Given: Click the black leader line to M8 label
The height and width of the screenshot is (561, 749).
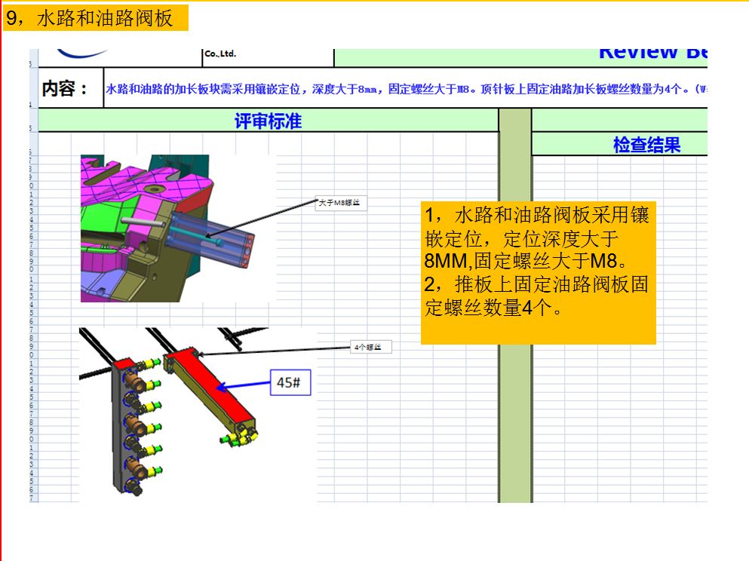Looking at the screenshot, I should pos(261,218).
